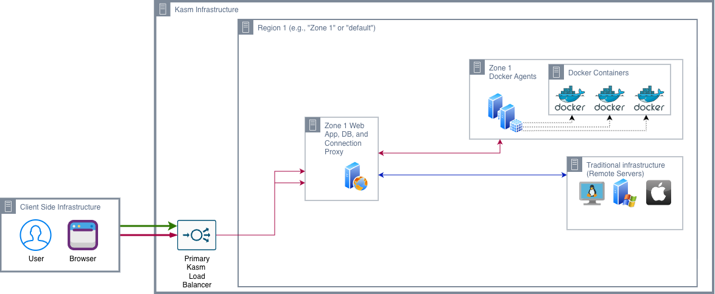Select the "Browser" caption
The width and height of the screenshot is (715, 294).
coord(83,259)
